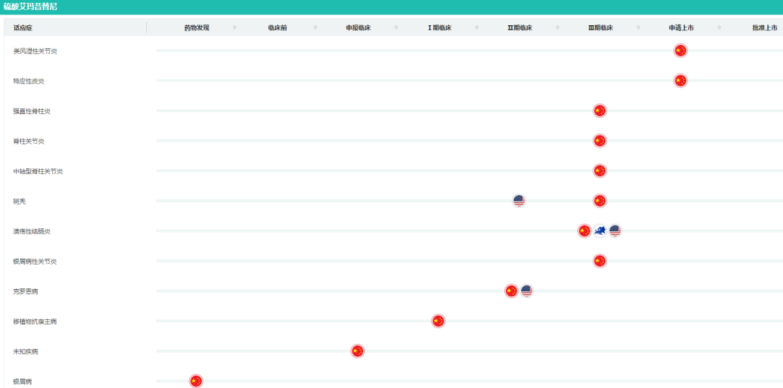Click arrow between Ⅰ期临床 and Ⅱ期临床
Image resolution: width=783 pixels, height=388 pixels.
coord(477,27)
